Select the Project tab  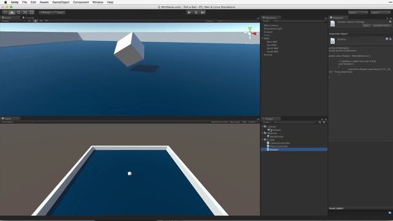(270, 118)
